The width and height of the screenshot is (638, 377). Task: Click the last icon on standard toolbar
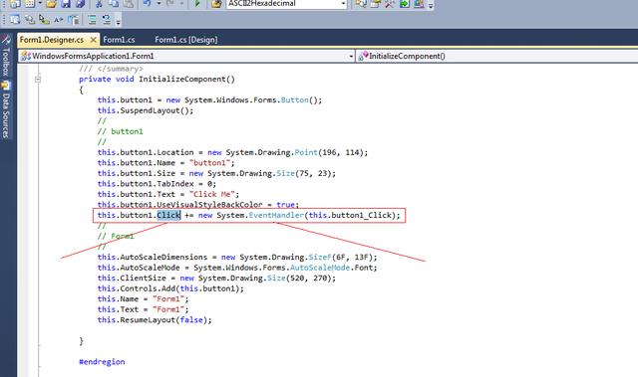[419, 4]
